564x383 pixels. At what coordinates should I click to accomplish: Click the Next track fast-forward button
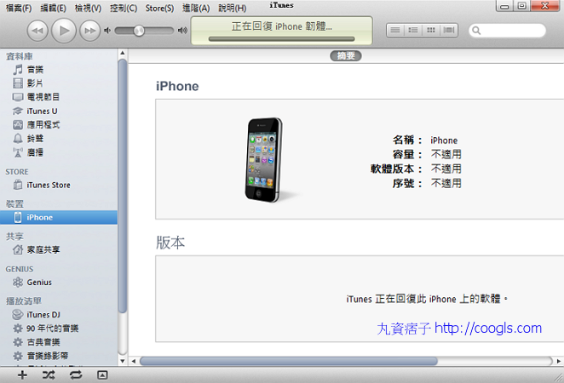tap(90, 31)
